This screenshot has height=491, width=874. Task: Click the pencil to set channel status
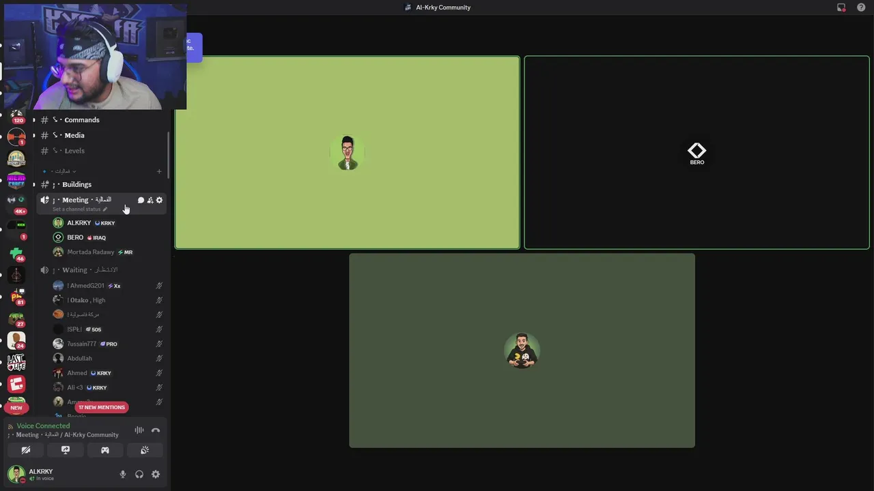coord(104,209)
